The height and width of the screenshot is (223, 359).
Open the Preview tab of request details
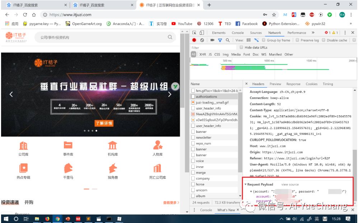(275, 84)
